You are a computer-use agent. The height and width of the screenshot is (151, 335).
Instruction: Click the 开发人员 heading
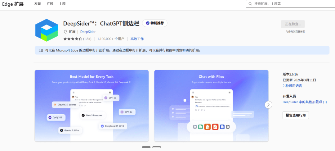[289, 96]
